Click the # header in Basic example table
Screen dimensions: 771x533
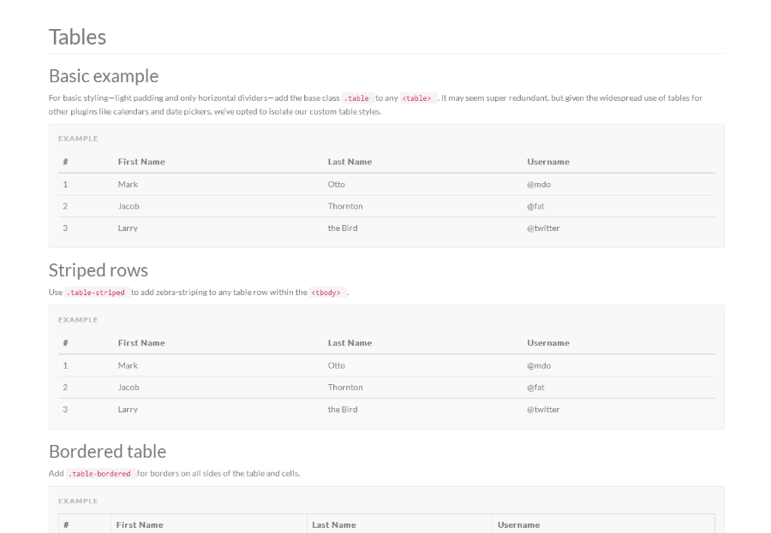pyautogui.click(x=65, y=162)
